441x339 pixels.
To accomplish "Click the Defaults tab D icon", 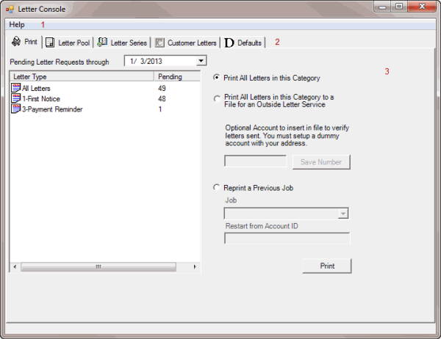I will pos(229,43).
